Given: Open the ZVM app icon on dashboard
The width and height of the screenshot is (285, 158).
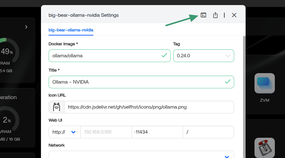Looking at the screenshot, I should 265,83.
